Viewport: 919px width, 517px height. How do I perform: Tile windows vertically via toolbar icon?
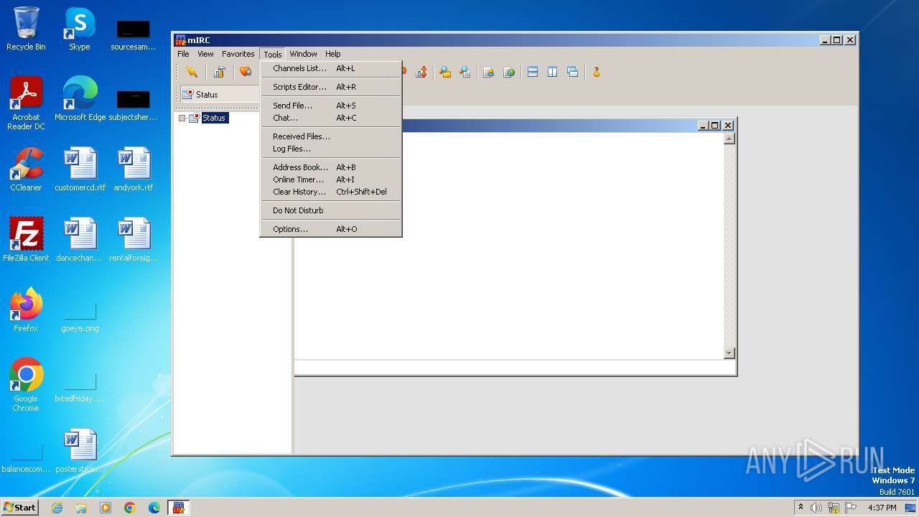click(x=552, y=72)
